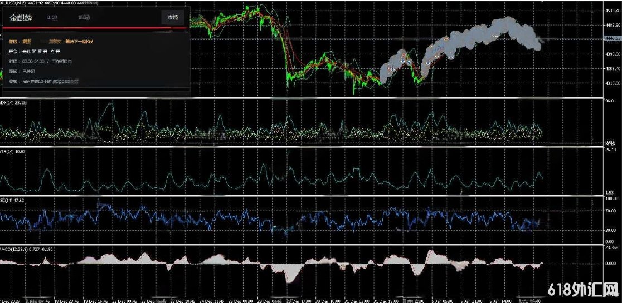622x303 pixels.
Task: Click the 31 Dec 03:00 time axis label
Action: [357, 301]
